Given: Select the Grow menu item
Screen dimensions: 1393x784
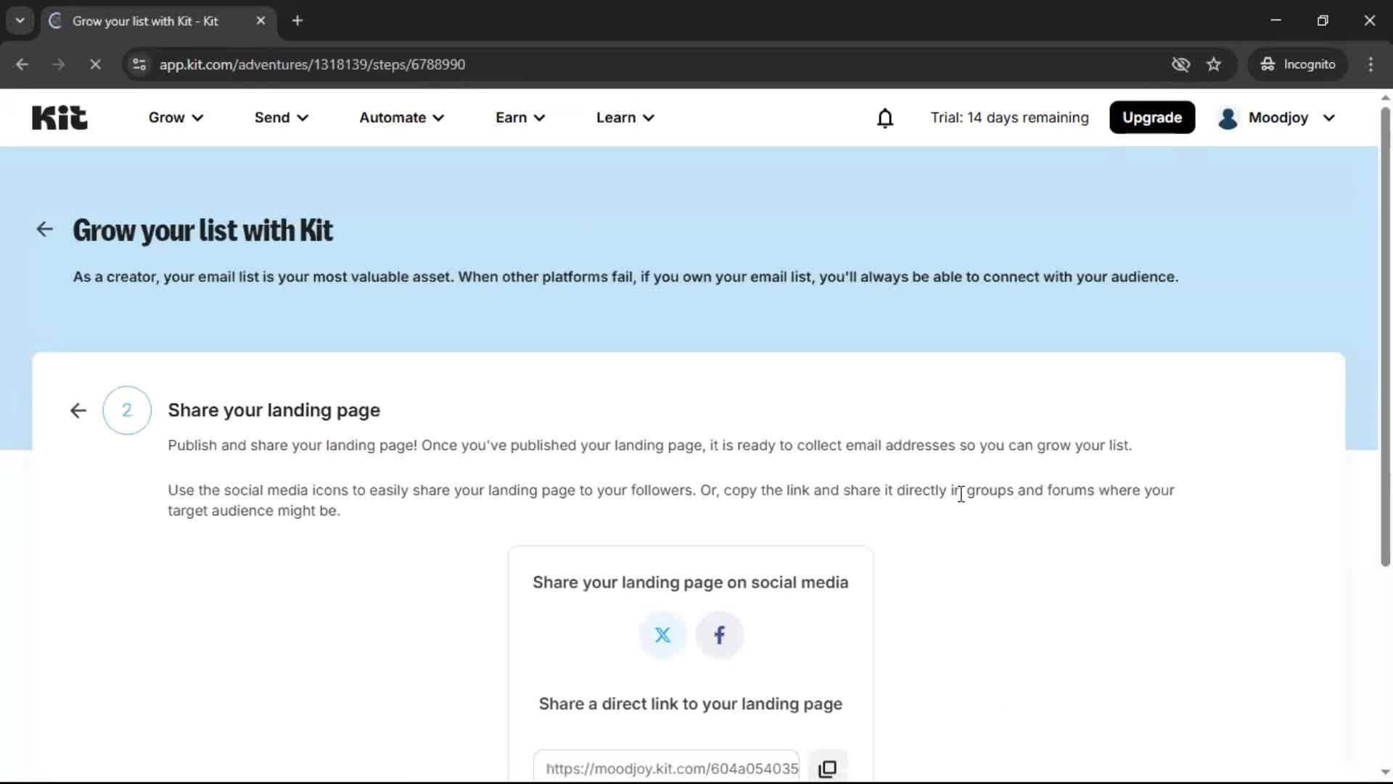Looking at the screenshot, I should pos(175,118).
